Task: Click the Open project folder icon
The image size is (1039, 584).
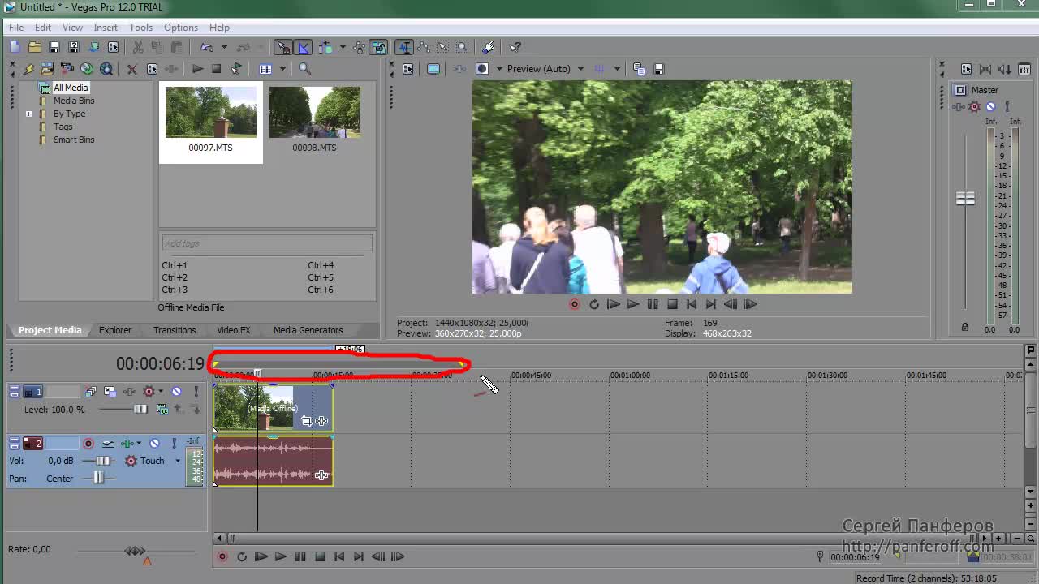Action: (x=34, y=47)
